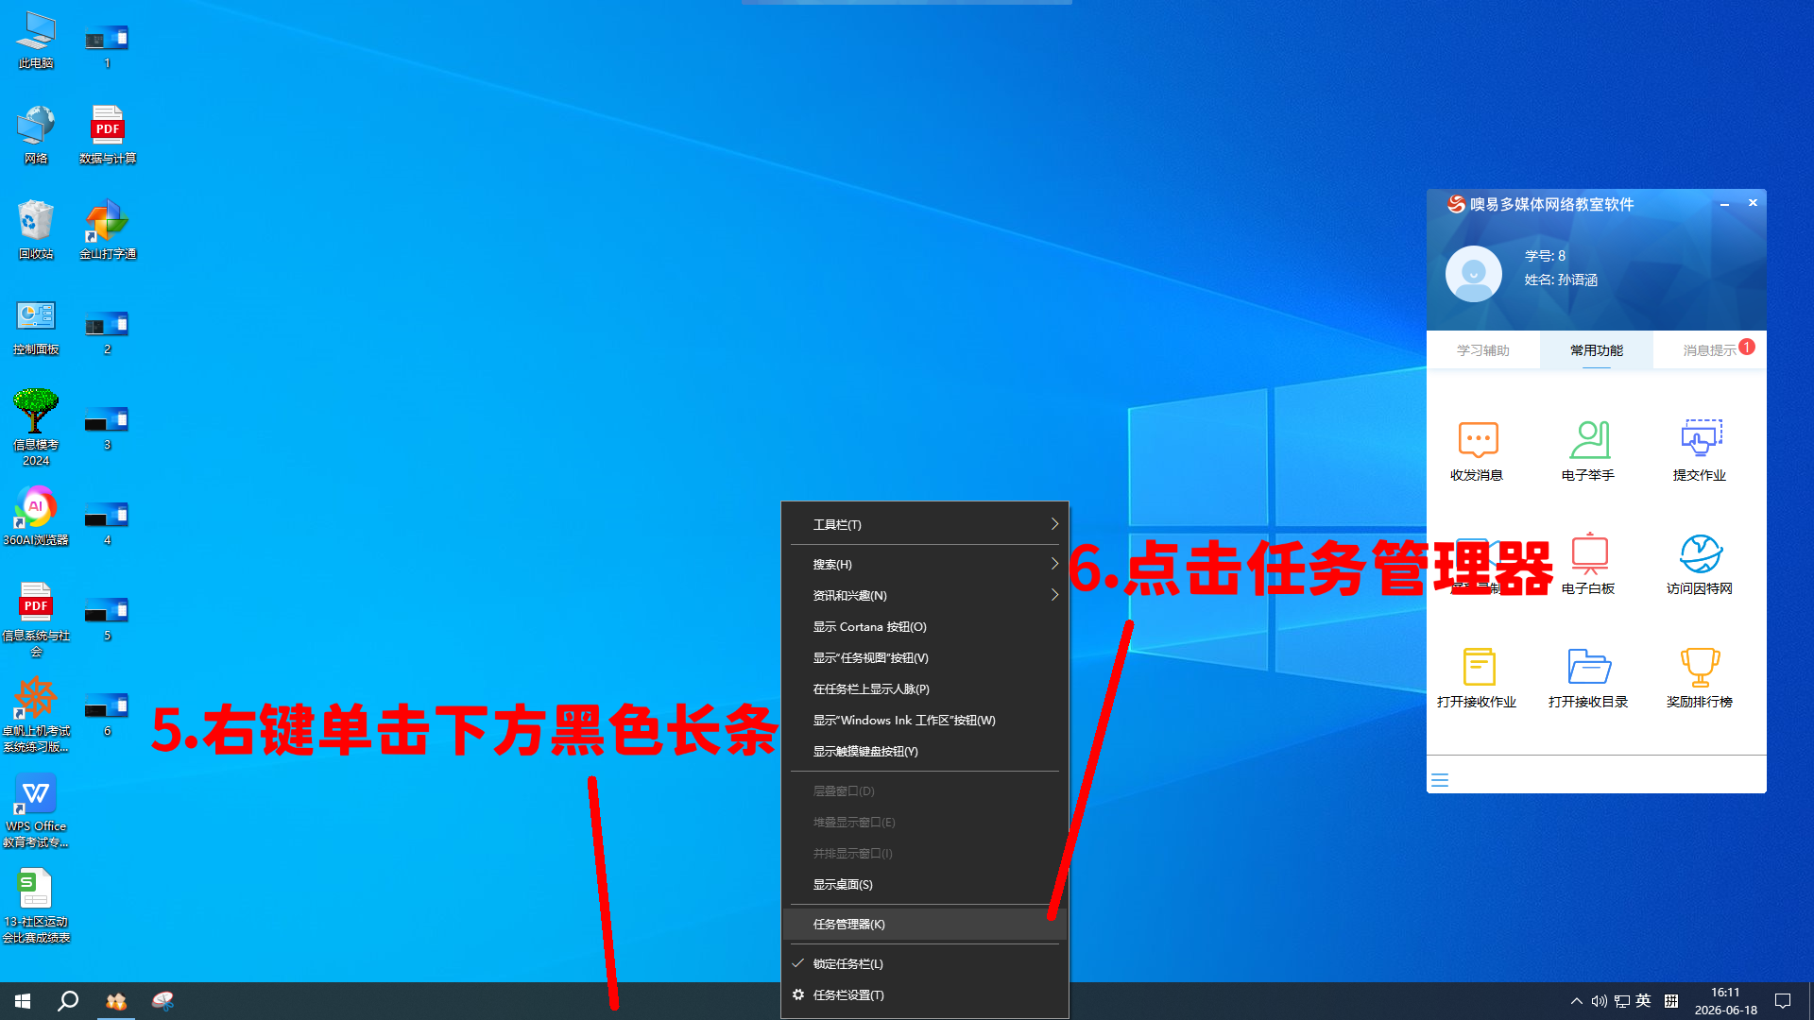Switch to the 常用功能 tab

point(1597,350)
